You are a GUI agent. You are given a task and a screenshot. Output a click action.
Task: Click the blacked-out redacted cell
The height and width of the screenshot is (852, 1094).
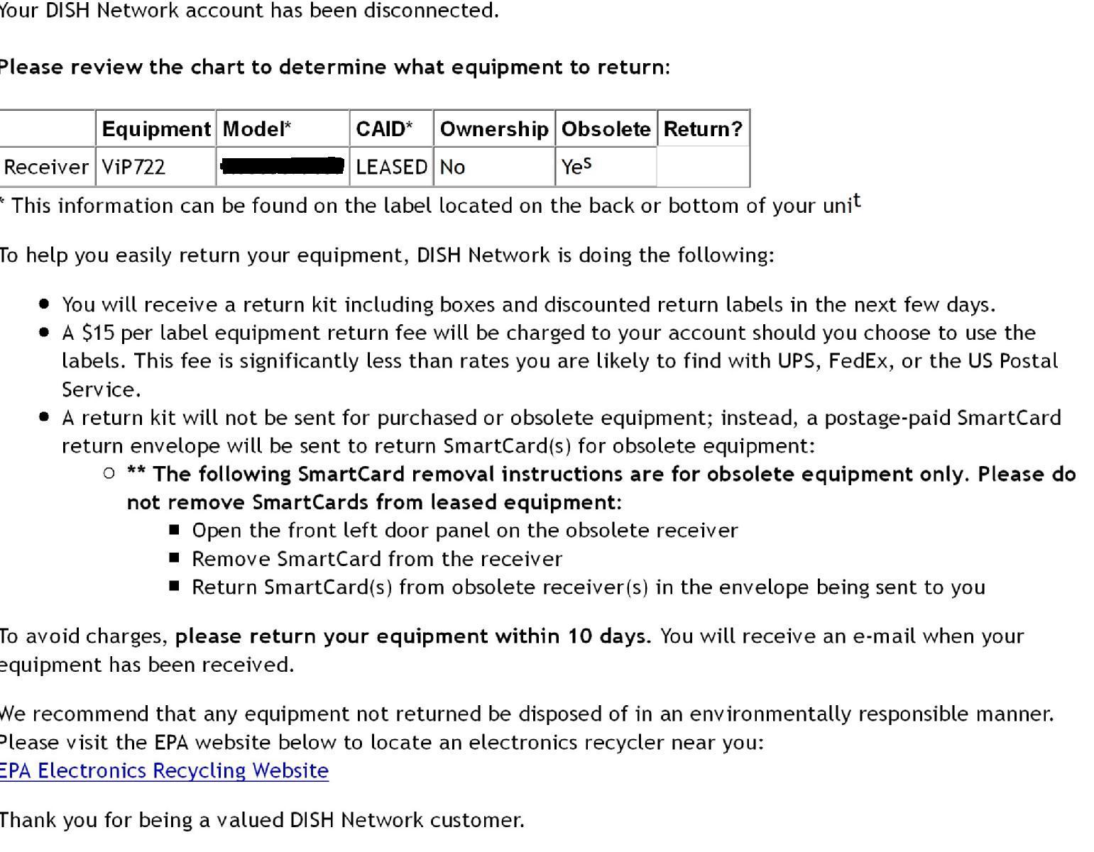click(283, 167)
